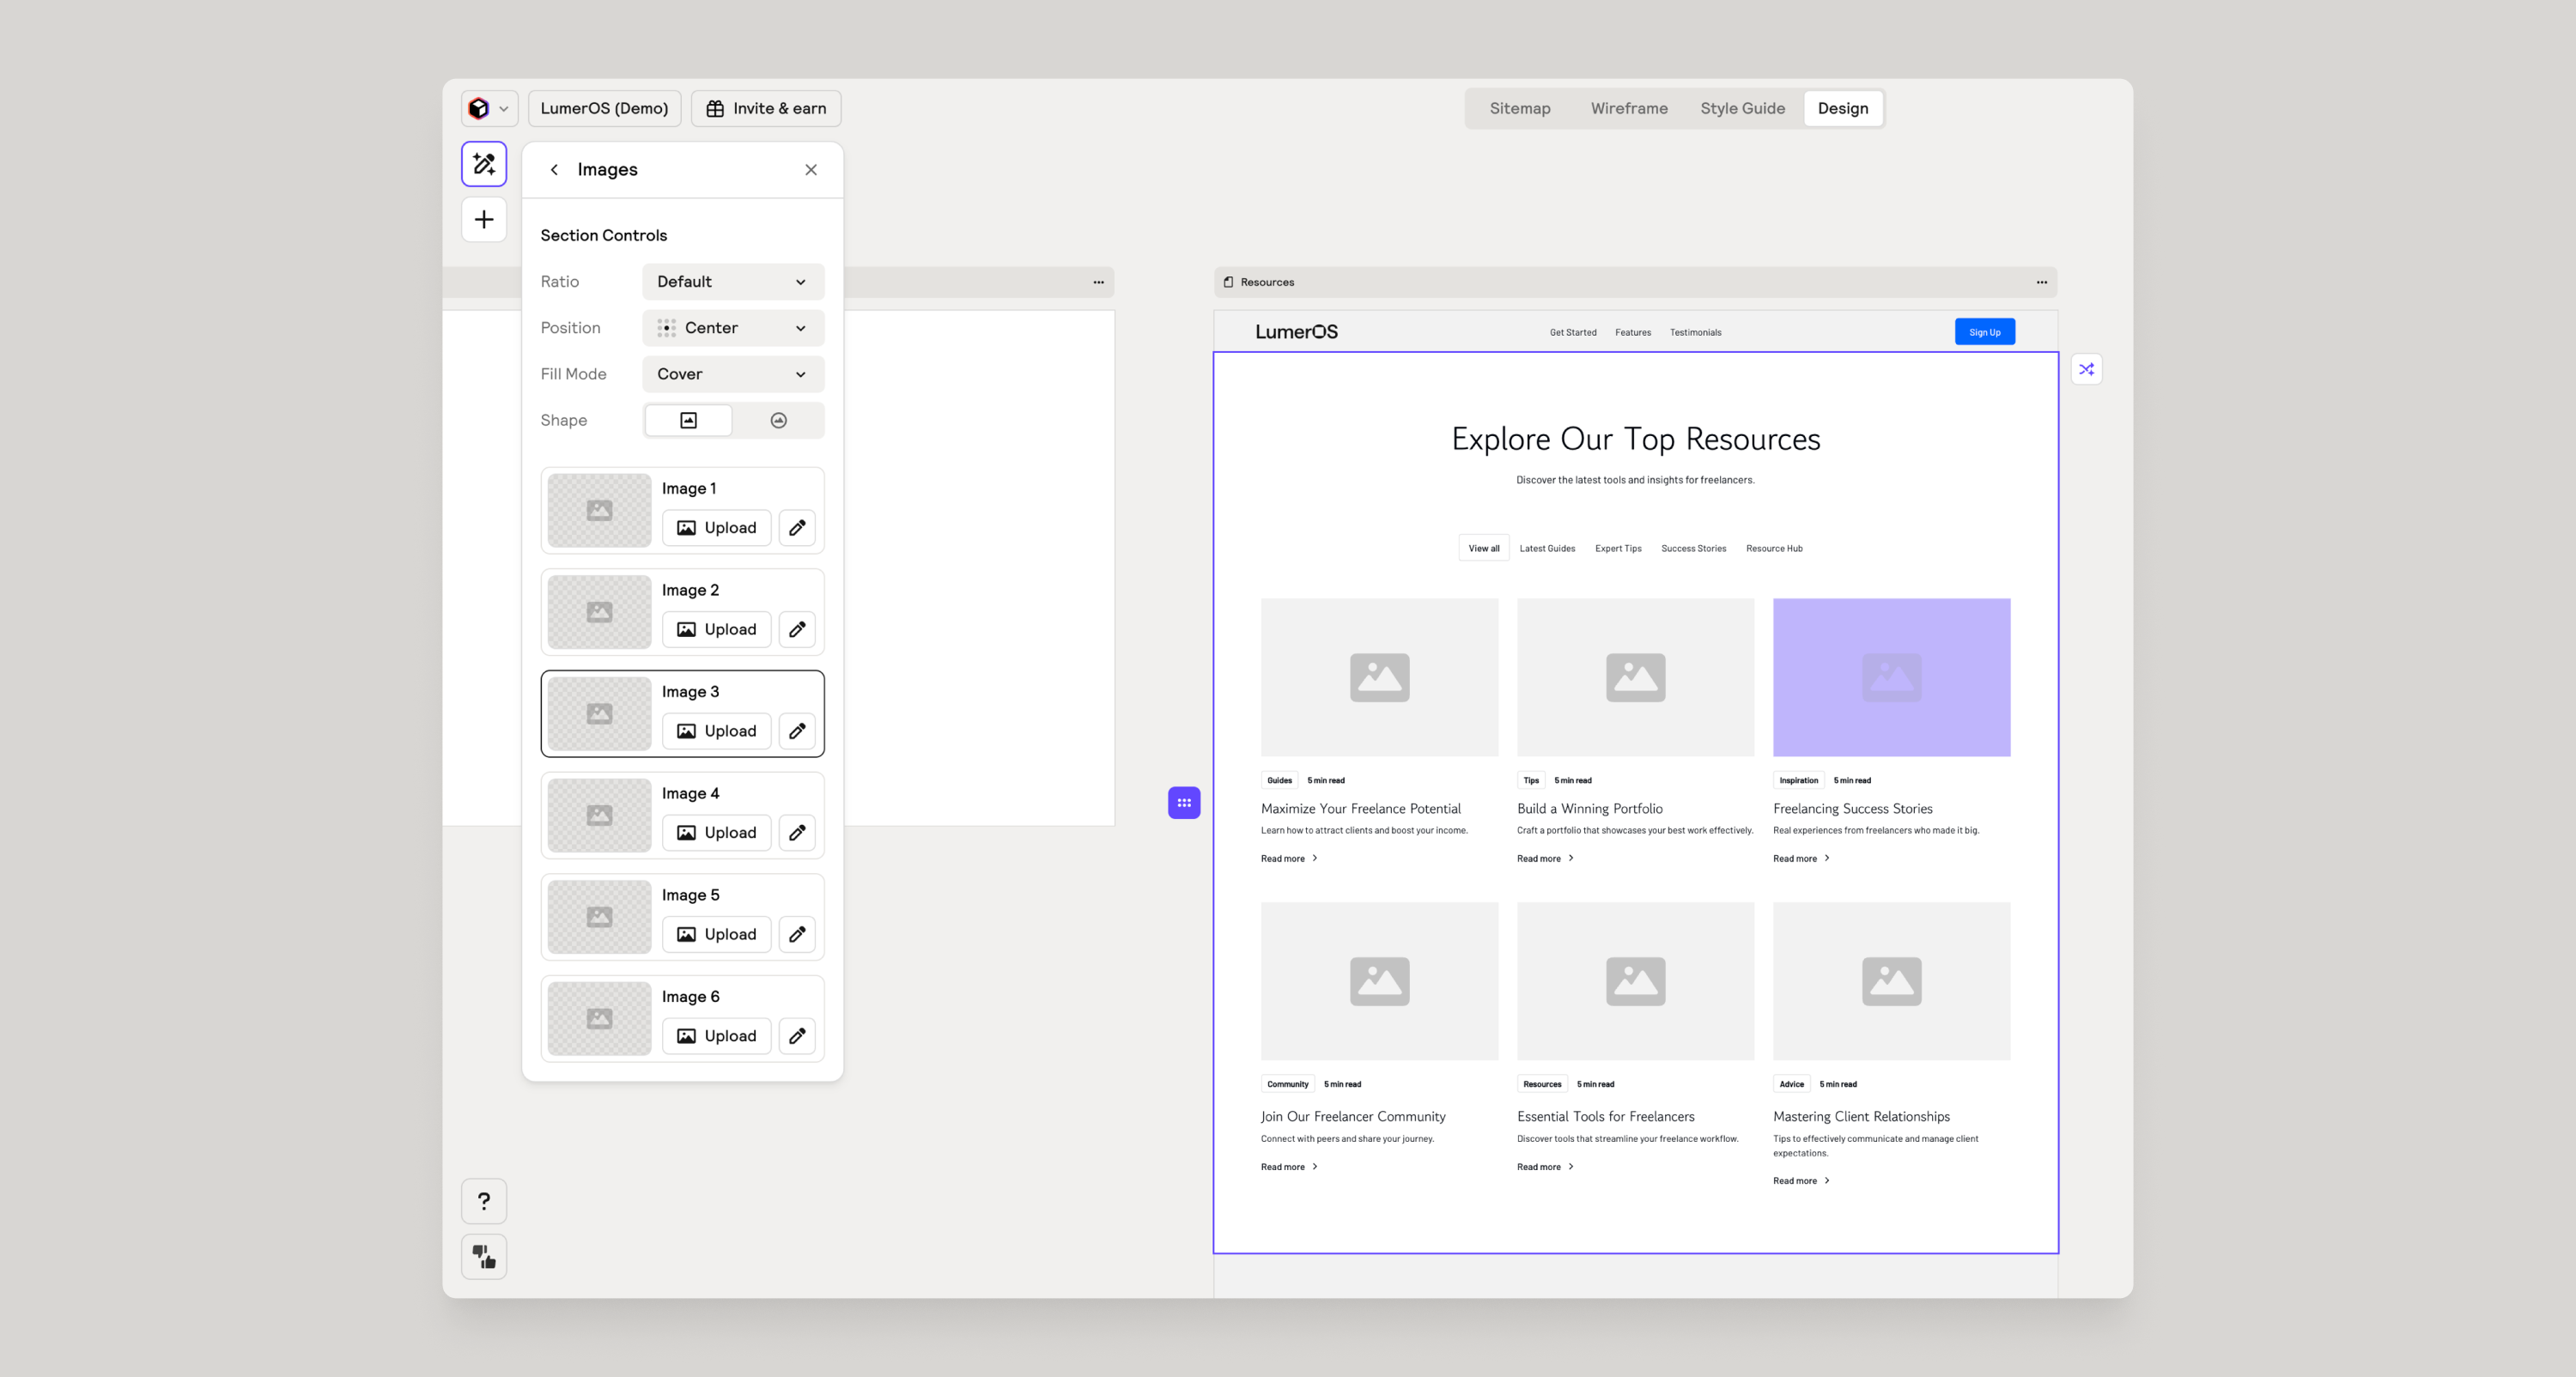Switch to the Wireframe tab

pyautogui.click(x=1629, y=108)
